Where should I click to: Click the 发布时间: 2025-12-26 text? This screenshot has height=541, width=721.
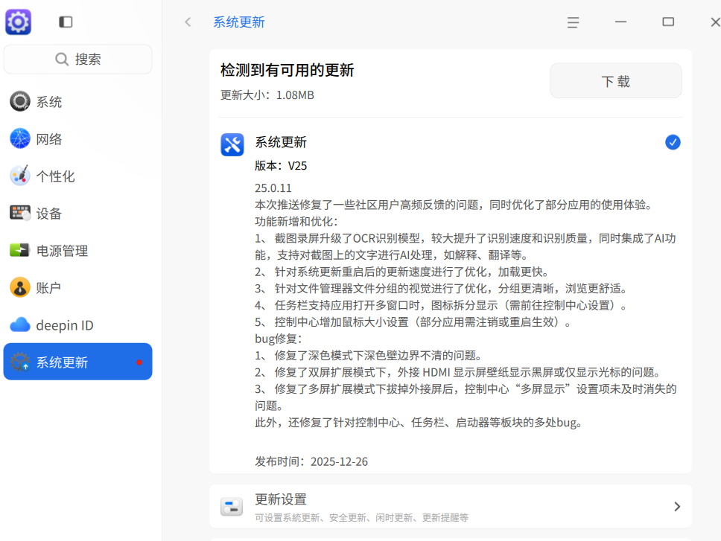pyautogui.click(x=311, y=461)
